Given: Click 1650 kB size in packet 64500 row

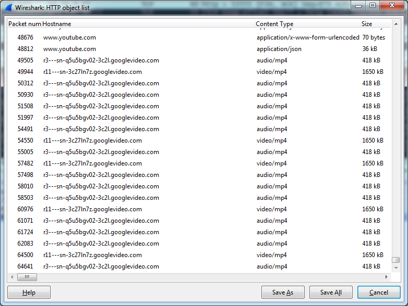Looking at the screenshot, I should click(373, 255).
